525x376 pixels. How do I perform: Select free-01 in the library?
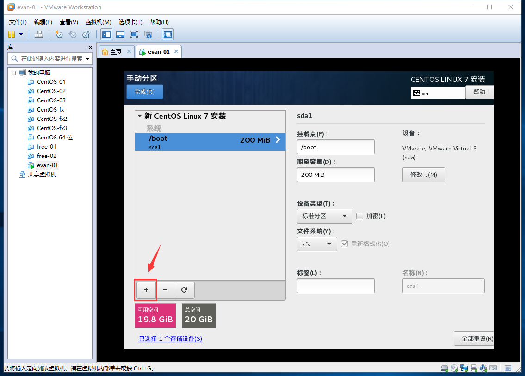42,147
